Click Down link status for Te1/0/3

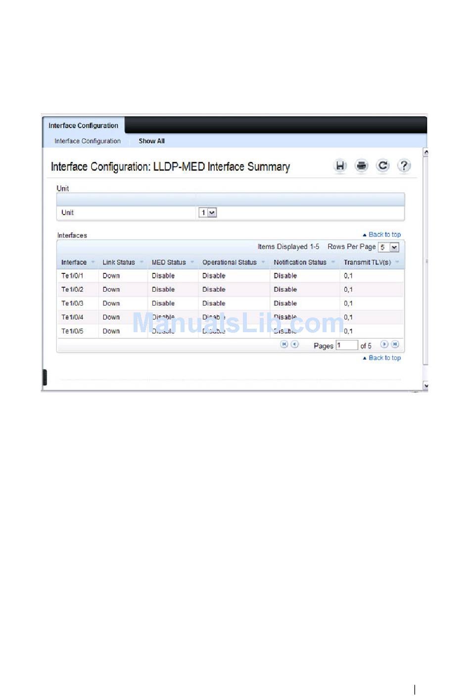click(111, 304)
